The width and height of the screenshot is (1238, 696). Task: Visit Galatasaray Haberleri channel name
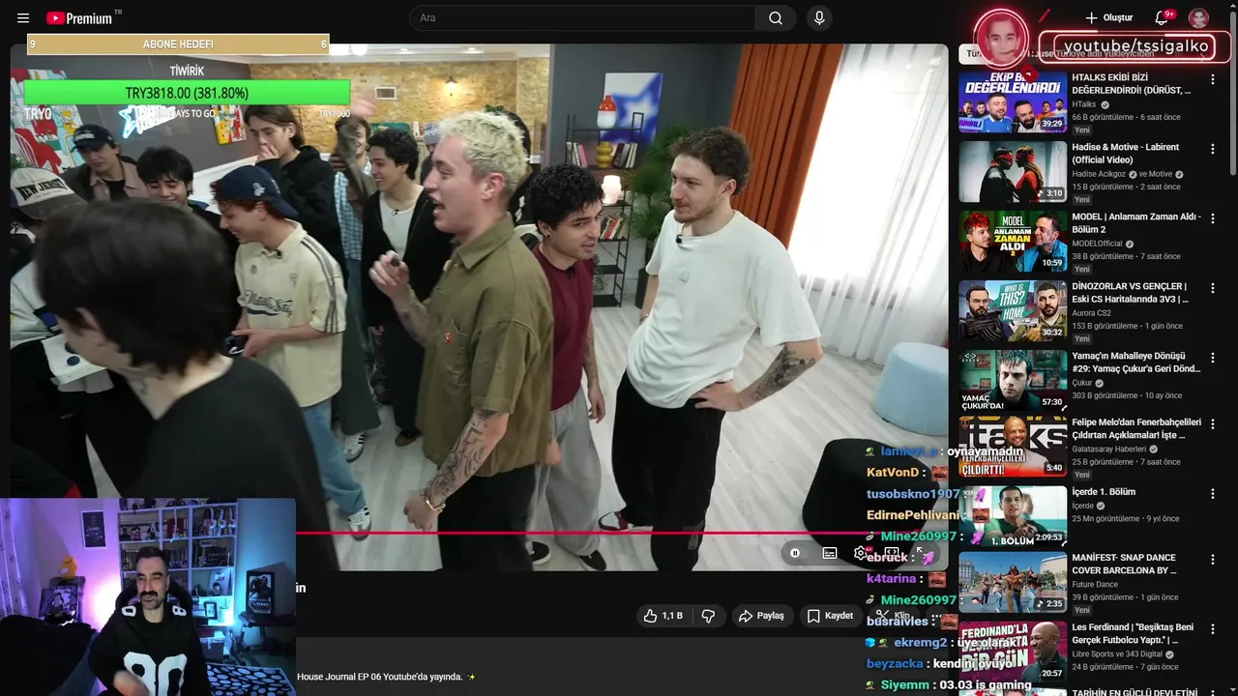(1108, 449)
